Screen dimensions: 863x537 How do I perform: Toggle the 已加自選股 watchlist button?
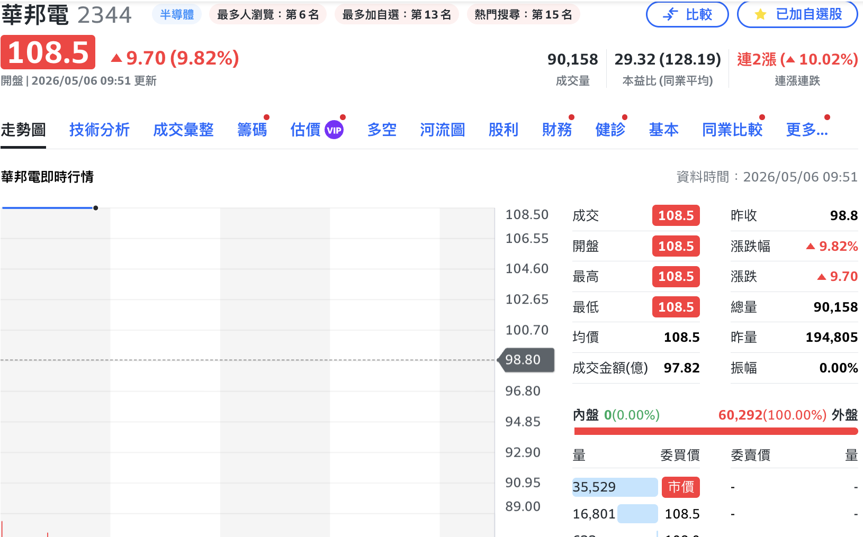[x=797, y=14]
